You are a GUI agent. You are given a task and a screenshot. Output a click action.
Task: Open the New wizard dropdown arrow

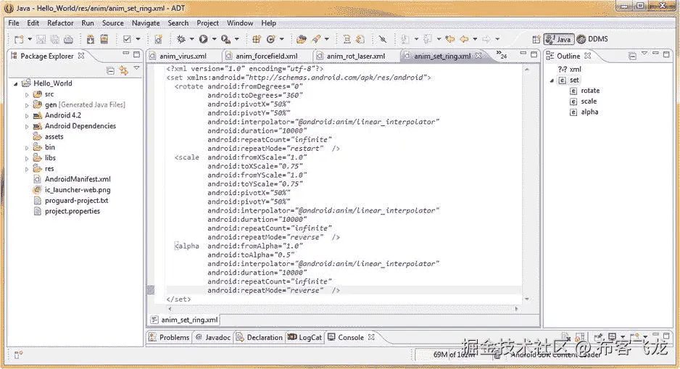pyautogui.click(x=30, y=39)
